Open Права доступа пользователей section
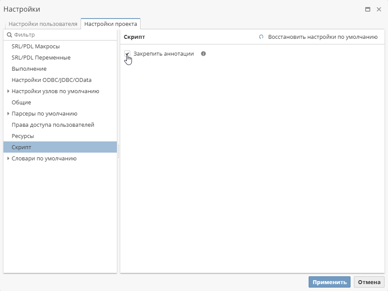The width and height of the screenshot is (388, 291). tap(53, 125)
